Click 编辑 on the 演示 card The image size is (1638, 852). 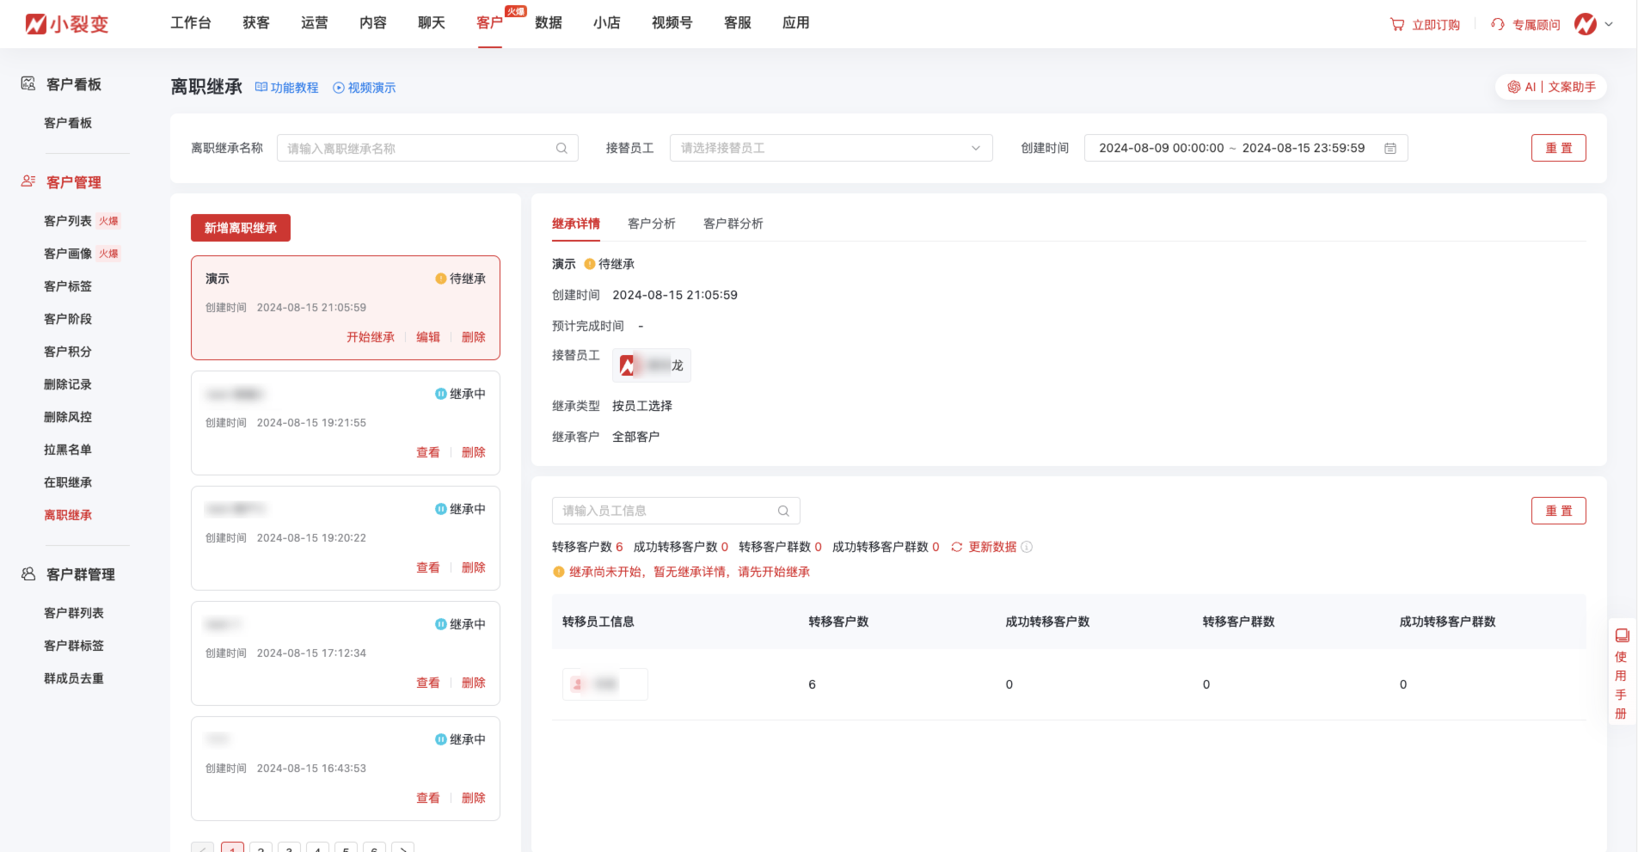(x=428, y=337)
